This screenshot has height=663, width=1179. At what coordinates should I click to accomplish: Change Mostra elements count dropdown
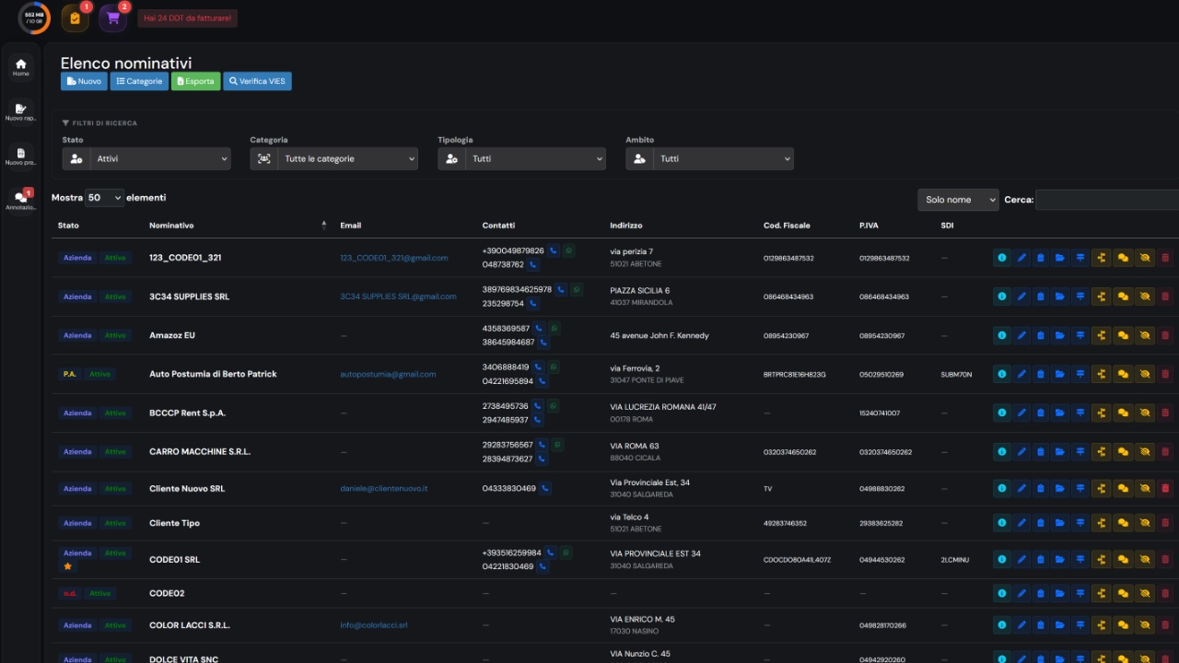click(x=104, y=198)
